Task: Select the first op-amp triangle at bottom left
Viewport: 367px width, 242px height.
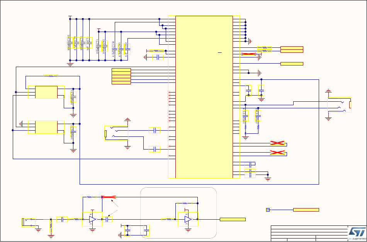Action: [x=92, y=219]
